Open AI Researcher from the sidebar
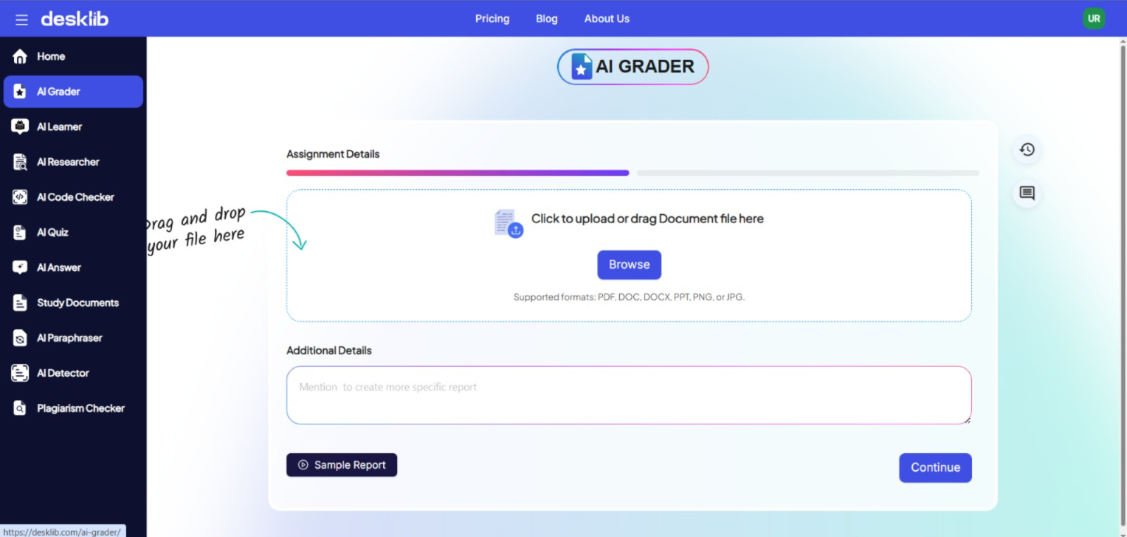Image resolution: width=1127 pixels, height=537 pixels. tap(73, 162)
